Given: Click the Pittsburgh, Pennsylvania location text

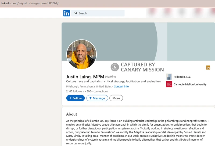Looking at the screenshot, I should [89, 87].
